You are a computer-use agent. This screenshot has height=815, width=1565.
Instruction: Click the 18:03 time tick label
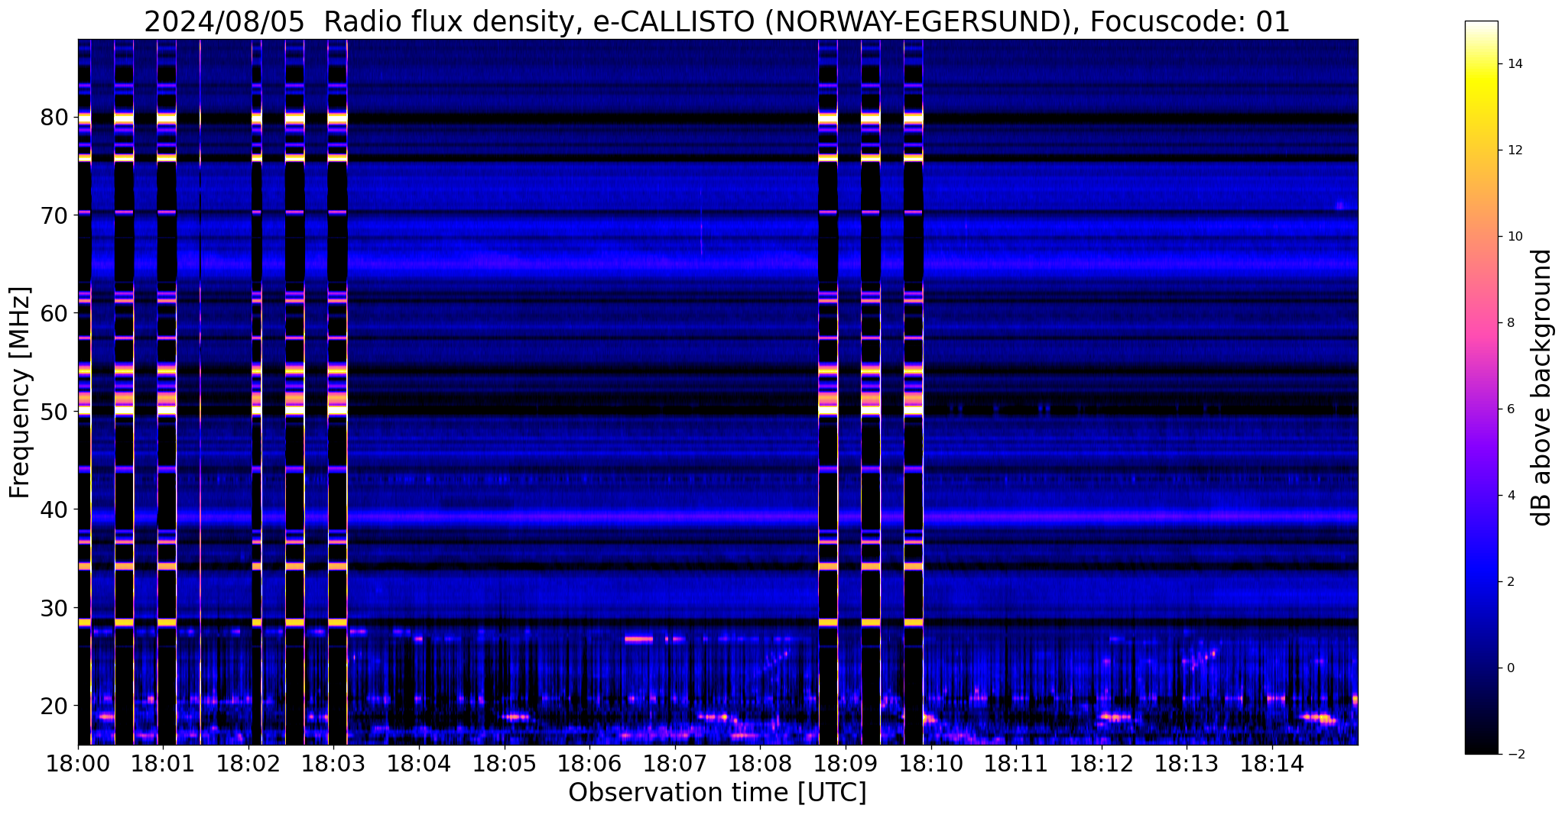pyautogui.click(x=334, y=764)
